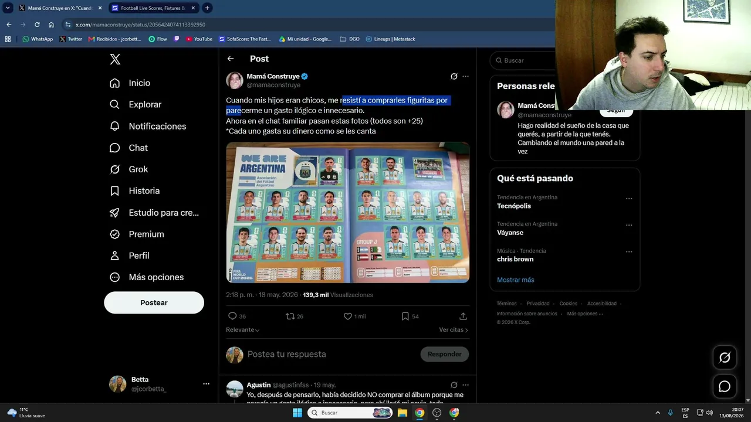Open more options for chris brown trend
The height and width of the screenshot is (422, 751).
[629, 252]
